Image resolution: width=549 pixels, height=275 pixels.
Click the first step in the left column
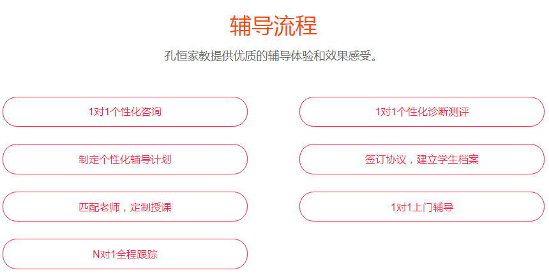(125, 111)
